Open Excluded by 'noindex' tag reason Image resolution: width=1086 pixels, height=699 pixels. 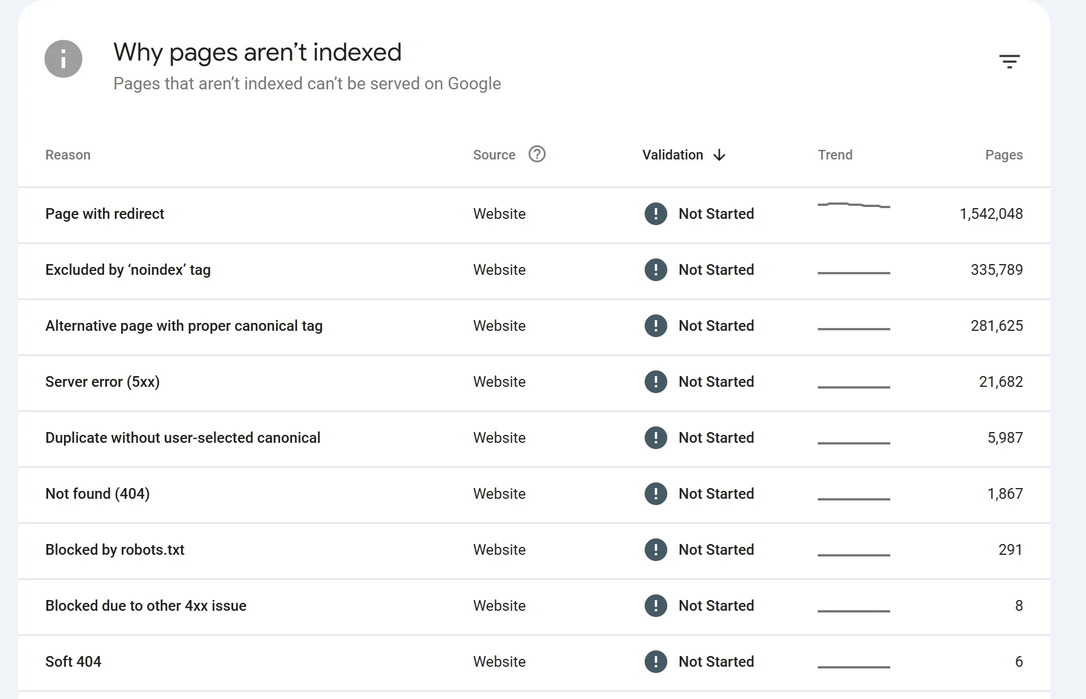click(128, 270)
